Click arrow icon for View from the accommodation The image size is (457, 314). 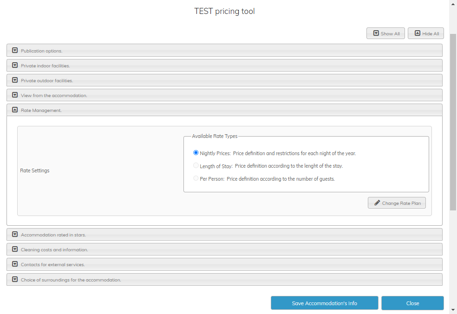click(x=15, y=95)
